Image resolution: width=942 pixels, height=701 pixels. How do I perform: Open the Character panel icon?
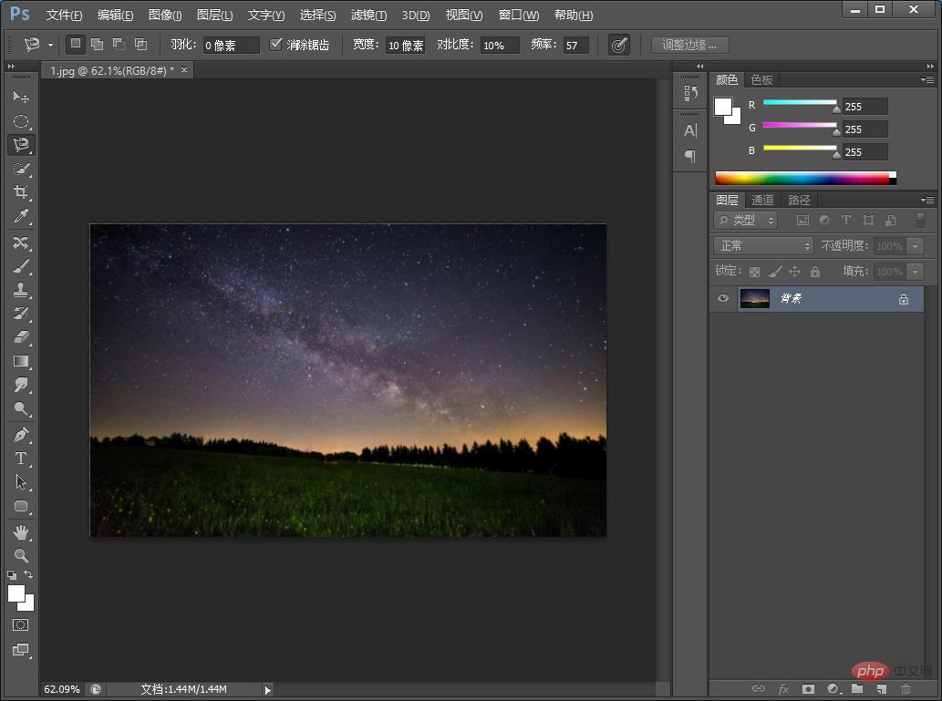pyautogui.click(x=690, y=130)
